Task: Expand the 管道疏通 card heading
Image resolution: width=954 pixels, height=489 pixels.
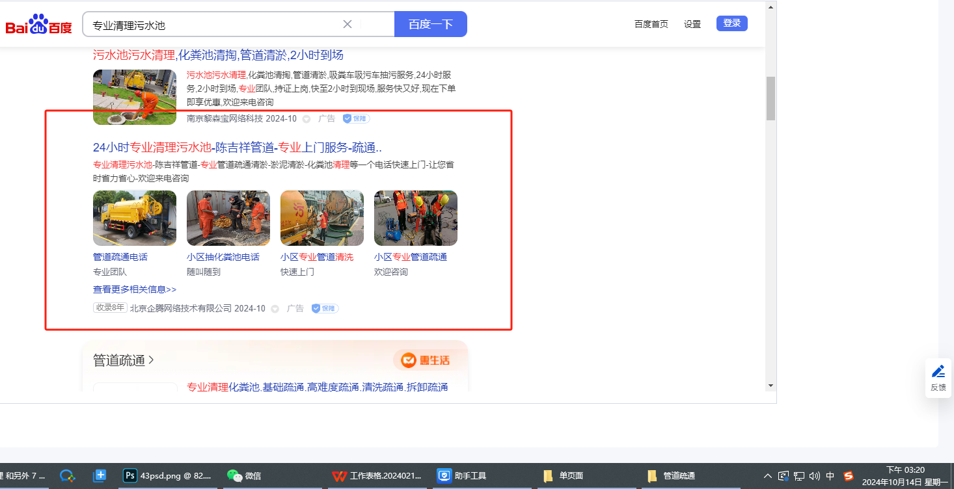Action: (124, 360)
